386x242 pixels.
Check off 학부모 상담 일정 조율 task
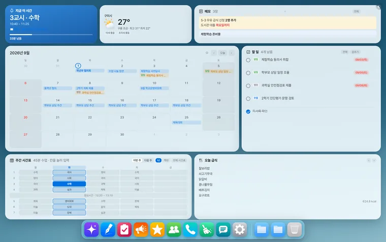coord(248,73)
